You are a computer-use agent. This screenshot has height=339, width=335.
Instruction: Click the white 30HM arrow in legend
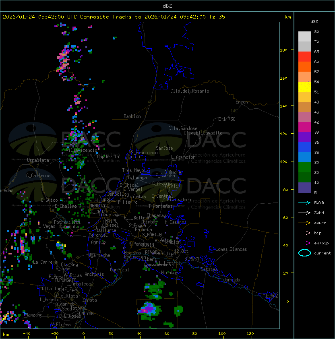[304, 213]
